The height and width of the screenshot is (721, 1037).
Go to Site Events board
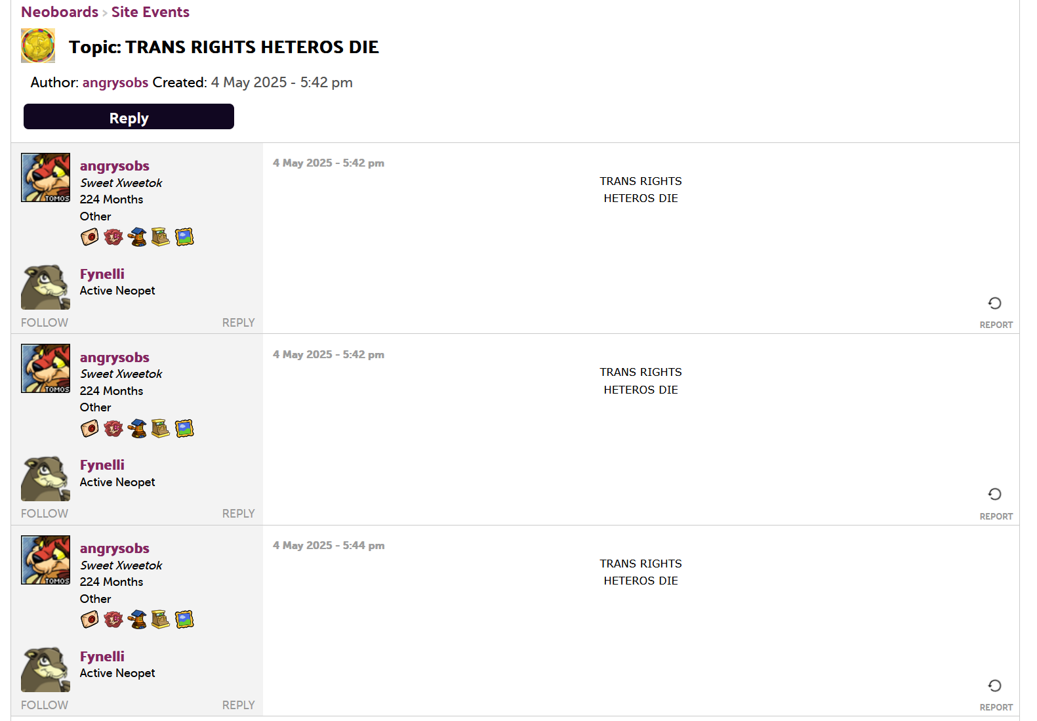(150, 12)
